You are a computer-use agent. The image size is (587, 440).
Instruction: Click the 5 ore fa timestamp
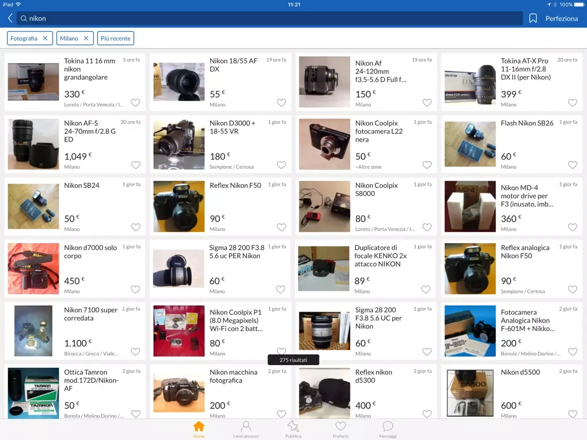click(x=131, y=60)
